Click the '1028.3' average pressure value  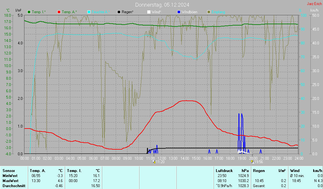point(244,186)
